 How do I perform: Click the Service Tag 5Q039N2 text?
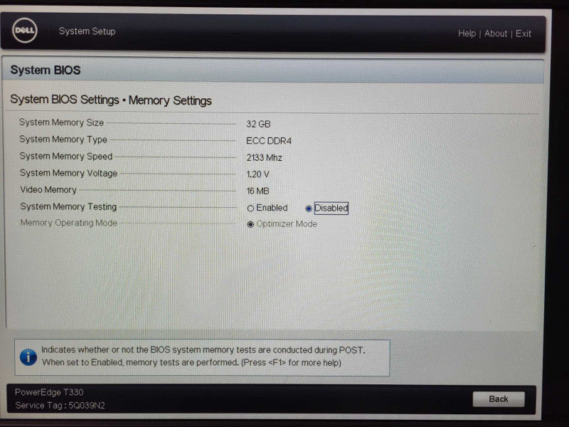pos(60,405)
